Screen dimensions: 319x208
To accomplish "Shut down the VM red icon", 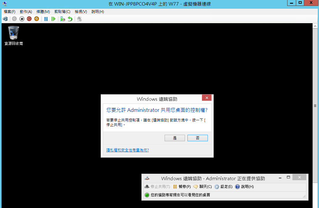I will [29, 19].
